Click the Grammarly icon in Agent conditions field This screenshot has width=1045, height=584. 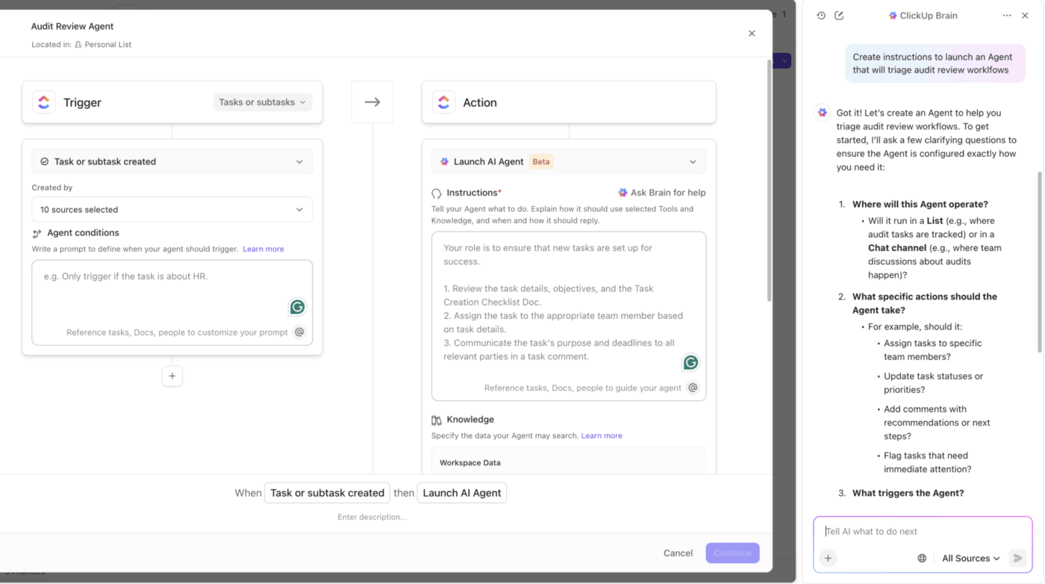[298, 307]
